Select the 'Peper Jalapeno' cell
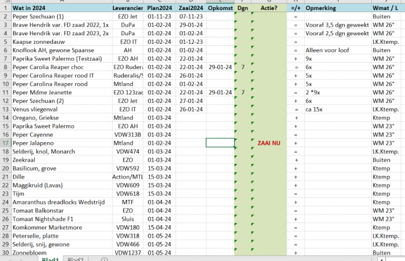Viewport: 405px width, 261px height. pos(60,143)
